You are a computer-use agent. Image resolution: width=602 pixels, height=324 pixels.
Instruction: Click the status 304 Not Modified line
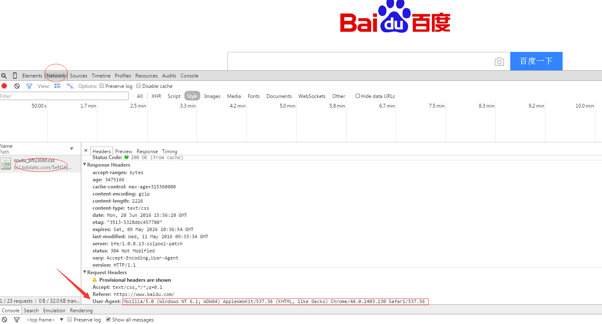coord(124,251)
